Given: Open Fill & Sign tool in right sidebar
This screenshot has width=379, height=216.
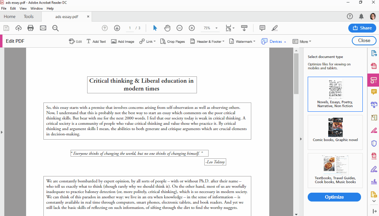Looking at the screenshot, I should coord(374,169).
